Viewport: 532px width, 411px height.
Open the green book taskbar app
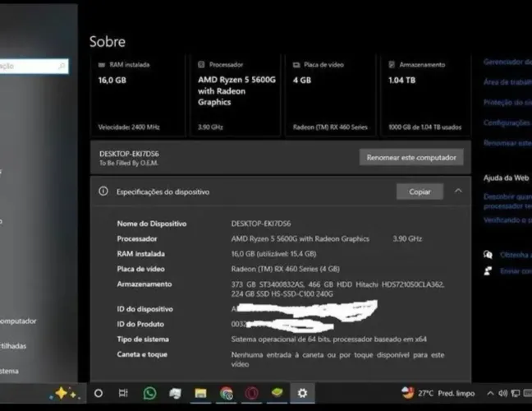point(277,393)
